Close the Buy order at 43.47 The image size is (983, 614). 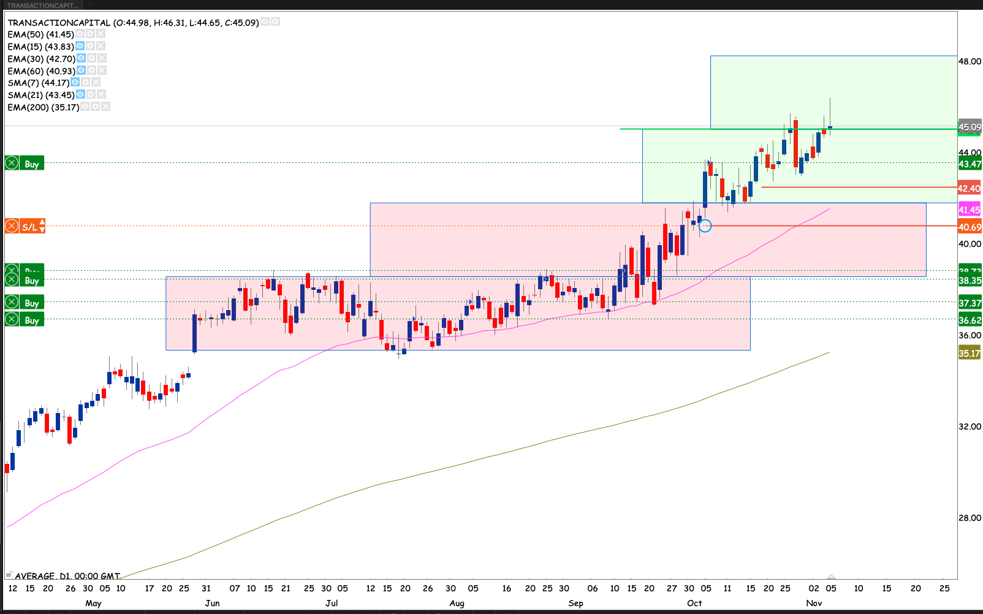coord(12,164)
